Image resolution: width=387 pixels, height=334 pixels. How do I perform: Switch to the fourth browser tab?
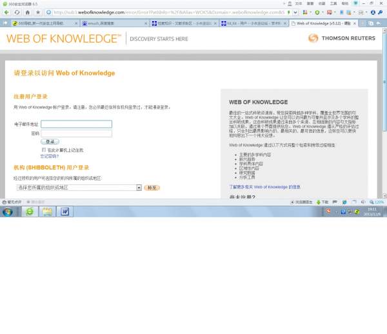click(254, 23)
